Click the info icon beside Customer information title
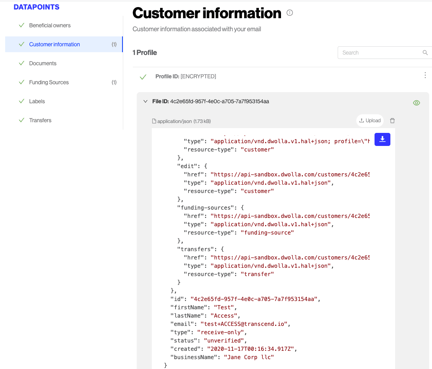This screenshot has width=432, height=369. coord(290,13)
